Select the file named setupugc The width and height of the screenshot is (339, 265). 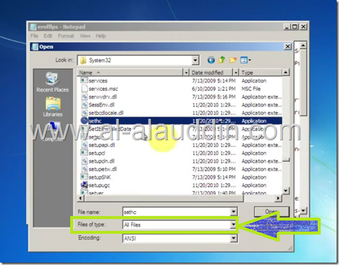coord(99,185)
